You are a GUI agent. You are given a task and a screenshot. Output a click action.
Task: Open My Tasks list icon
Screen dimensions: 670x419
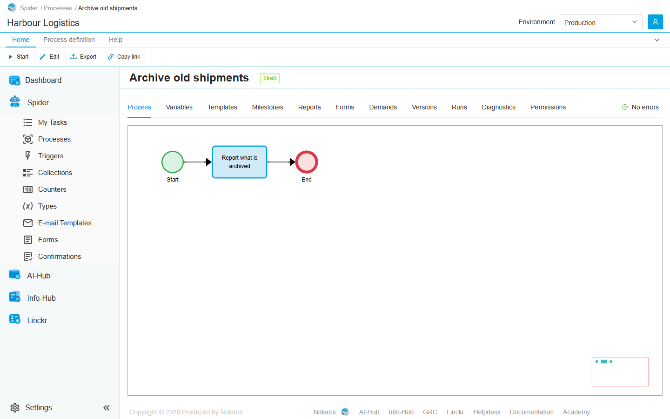(x=28, y=122)
